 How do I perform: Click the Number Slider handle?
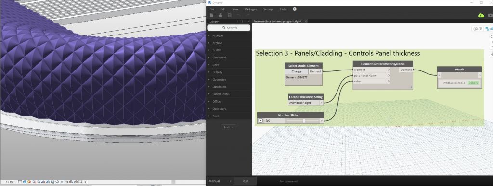pos(304,120)
